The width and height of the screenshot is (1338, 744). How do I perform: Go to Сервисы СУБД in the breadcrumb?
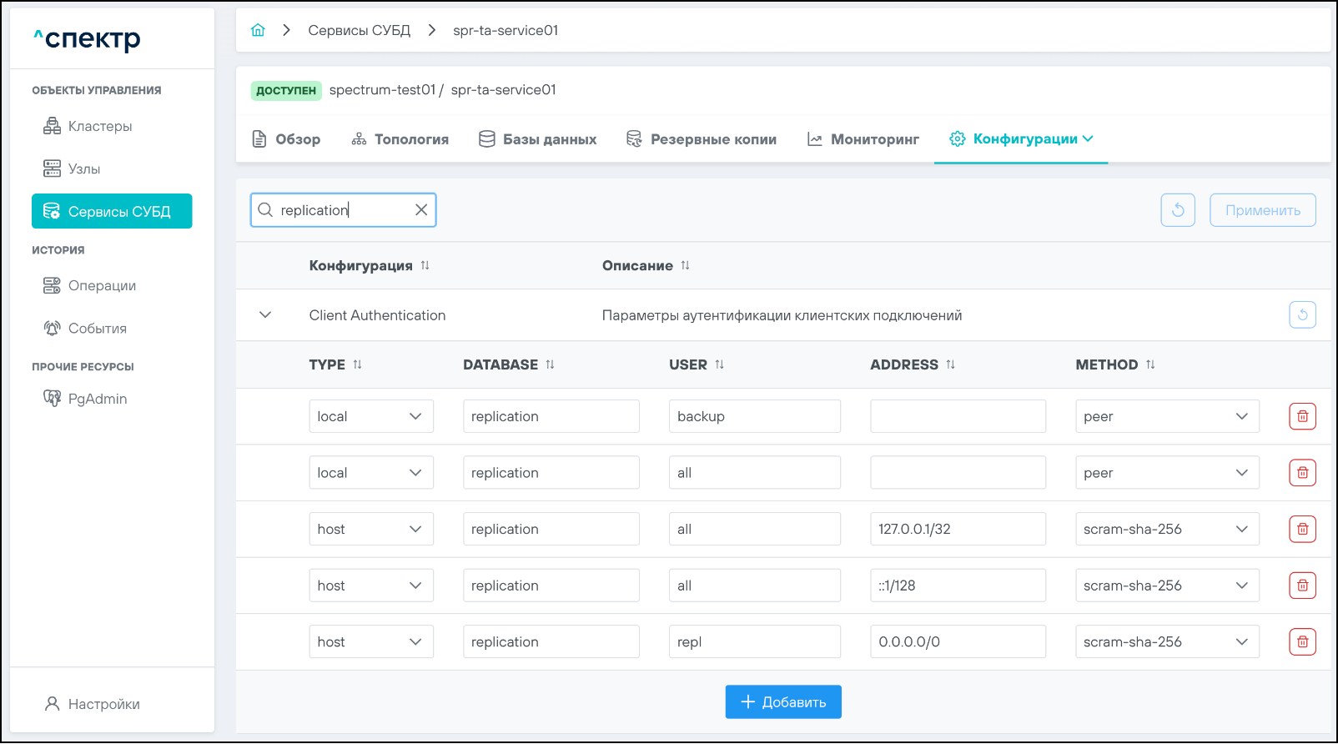point(359,30)
